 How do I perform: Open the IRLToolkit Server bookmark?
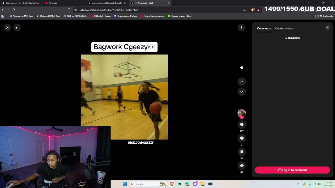coord(100,16)
